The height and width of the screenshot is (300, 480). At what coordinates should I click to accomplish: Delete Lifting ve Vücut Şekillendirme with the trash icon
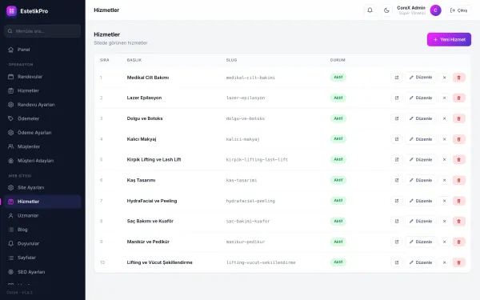(458, 262)
